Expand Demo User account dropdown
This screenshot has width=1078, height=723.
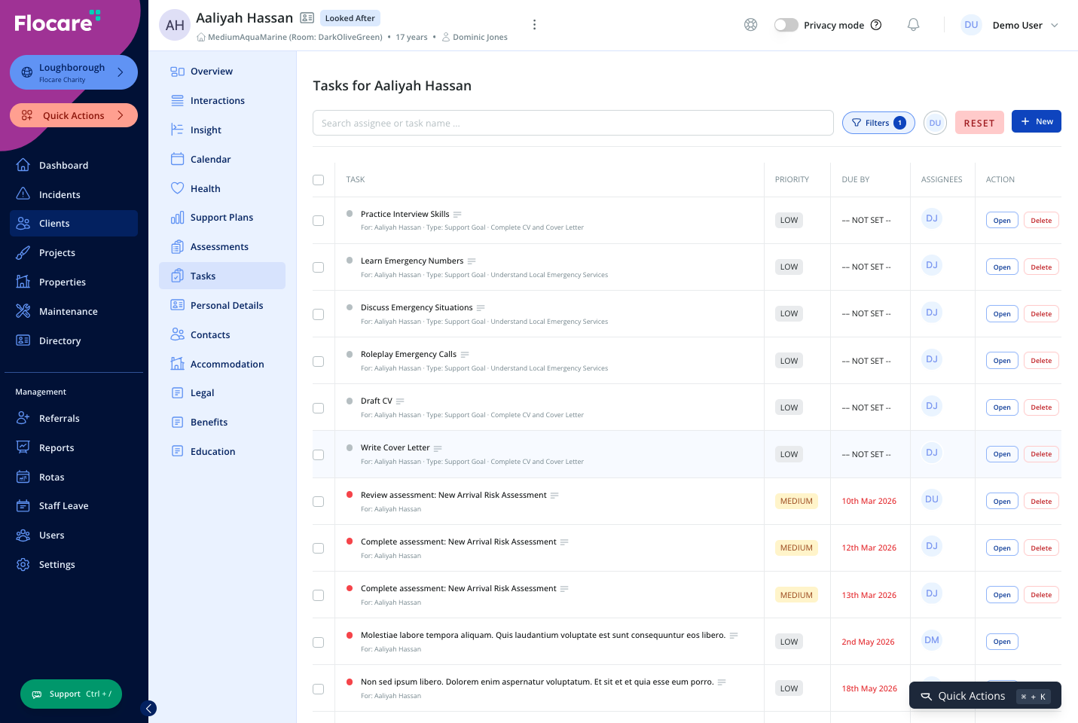click(x=1012, y=25)
